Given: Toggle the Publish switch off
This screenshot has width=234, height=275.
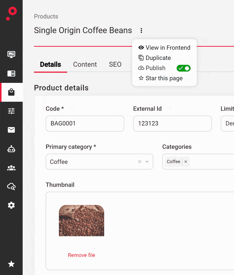Looking at the screenshot, I should [184, 68].
